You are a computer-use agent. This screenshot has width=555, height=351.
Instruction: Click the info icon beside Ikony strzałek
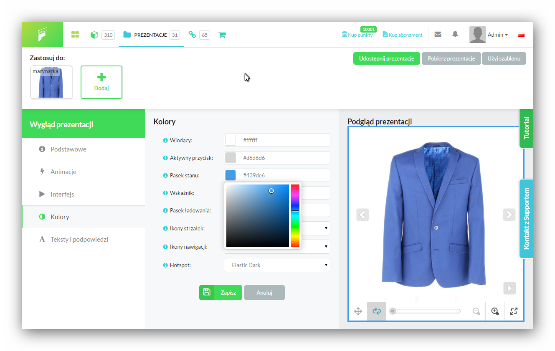pos(165,228)
